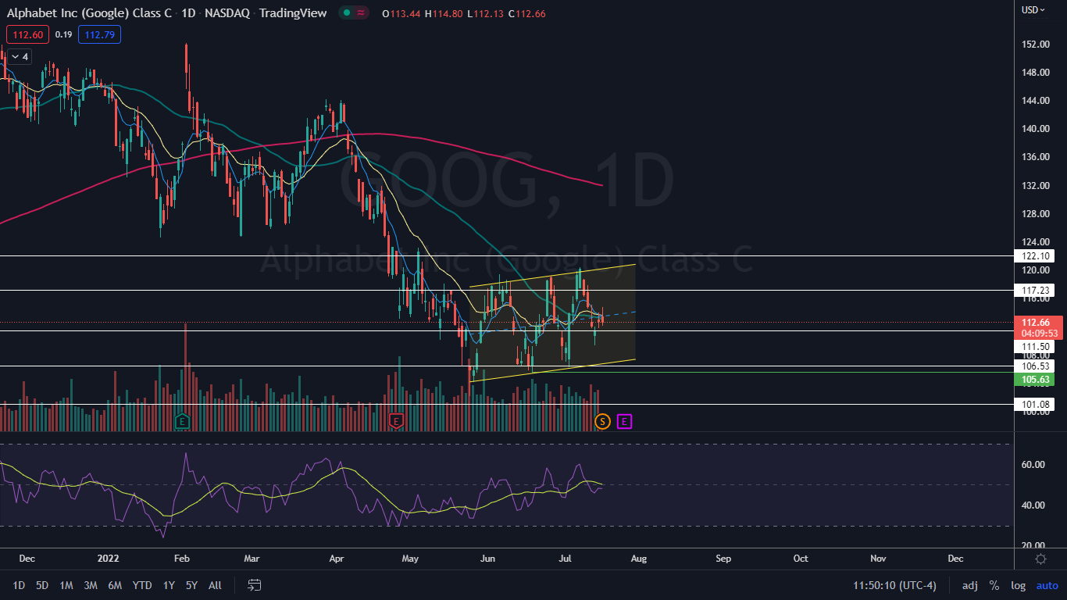Image resolution: width=1067 pixels, height=600 pixels.
Task: Click the 106.53 horizontal line price label
Action: click(x=1034, y=366)
